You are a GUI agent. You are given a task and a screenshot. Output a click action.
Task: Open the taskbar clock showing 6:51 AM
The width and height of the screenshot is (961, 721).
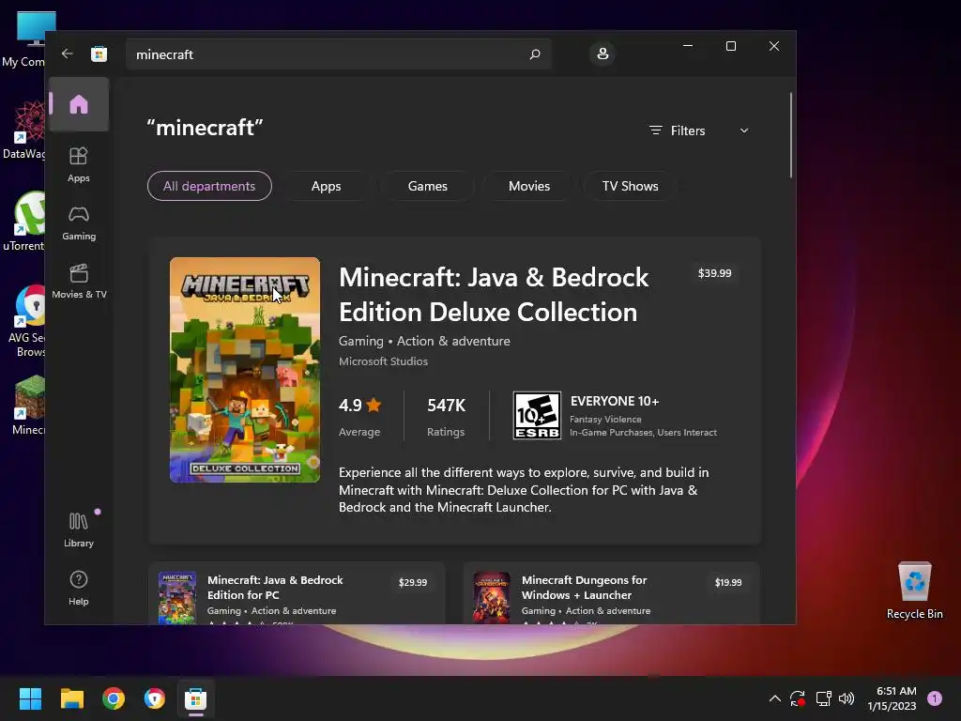[892, 698]
